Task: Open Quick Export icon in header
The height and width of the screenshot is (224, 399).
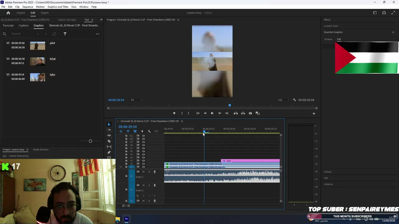Action: 384,13
